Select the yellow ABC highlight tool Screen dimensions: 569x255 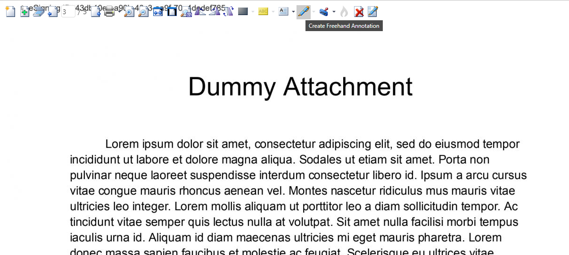263,11
